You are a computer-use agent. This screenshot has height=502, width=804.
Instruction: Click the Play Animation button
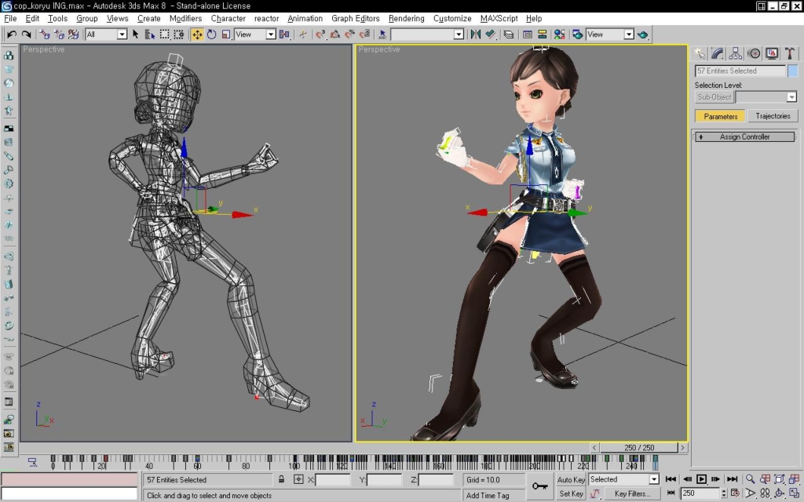click(x=701, y=479)
